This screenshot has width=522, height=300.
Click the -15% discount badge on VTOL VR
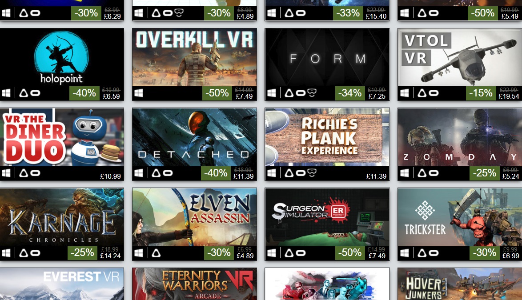(x=481, y=93)
